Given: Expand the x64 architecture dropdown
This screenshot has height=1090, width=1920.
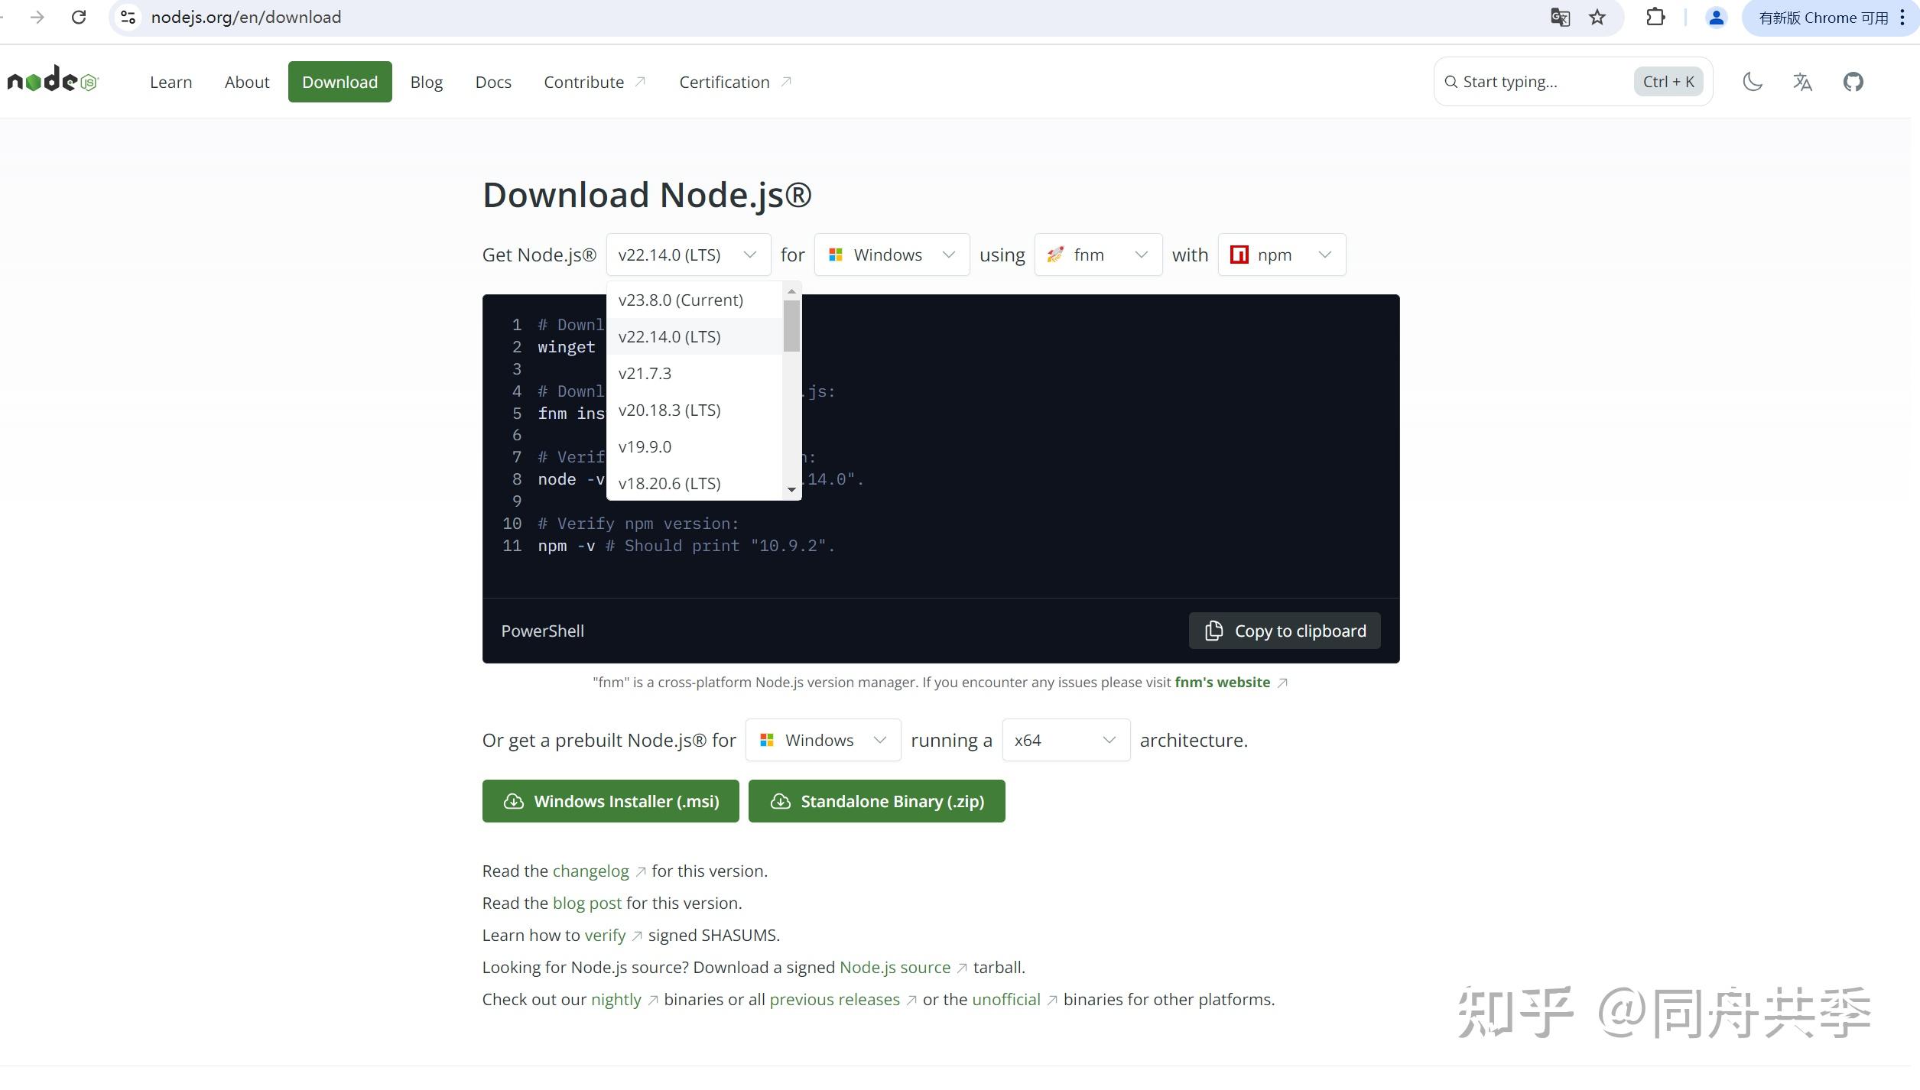Looking at the screenshot, I should [1065, 741].
